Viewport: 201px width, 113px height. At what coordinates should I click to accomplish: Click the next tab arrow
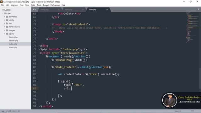(35, 9)
